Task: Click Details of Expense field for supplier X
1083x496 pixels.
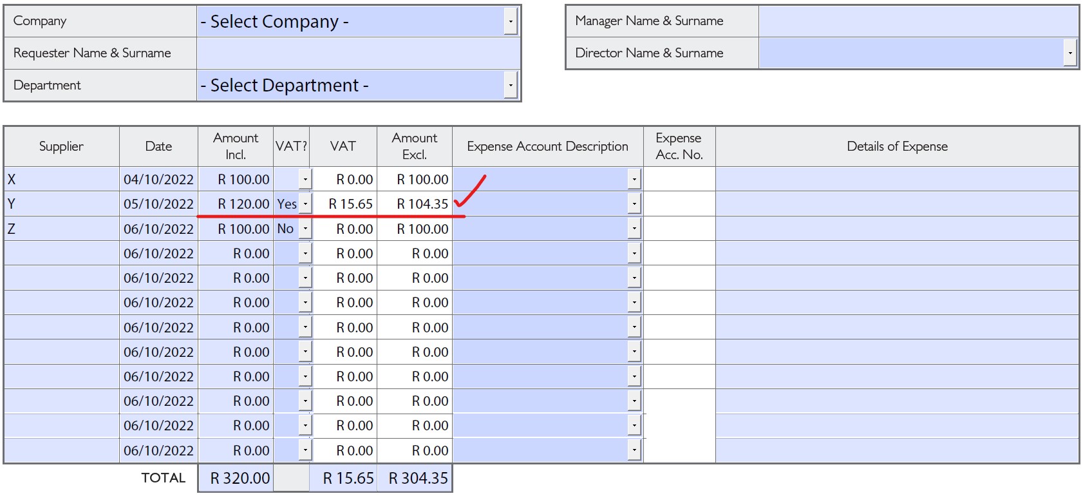Action: [x=897, y=179]
